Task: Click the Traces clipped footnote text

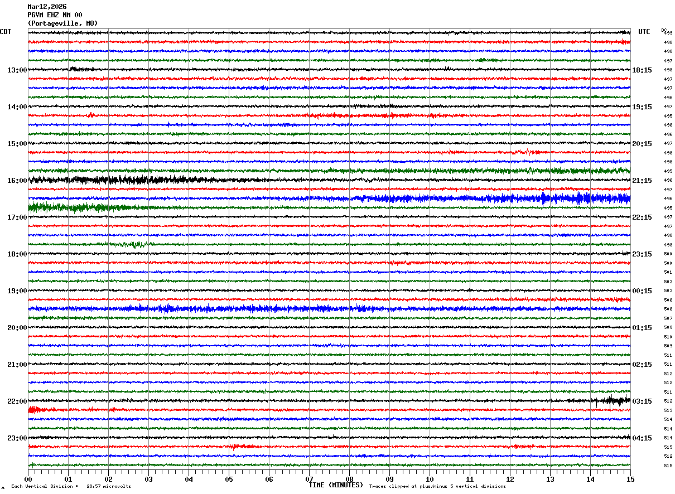Action: pyautogui.click(x=437, y=487)
